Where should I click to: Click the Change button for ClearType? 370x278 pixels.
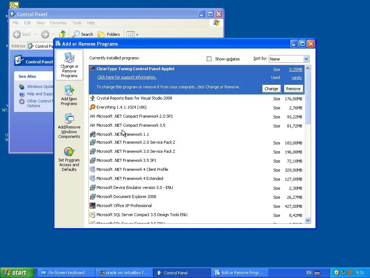pos(271,89)
